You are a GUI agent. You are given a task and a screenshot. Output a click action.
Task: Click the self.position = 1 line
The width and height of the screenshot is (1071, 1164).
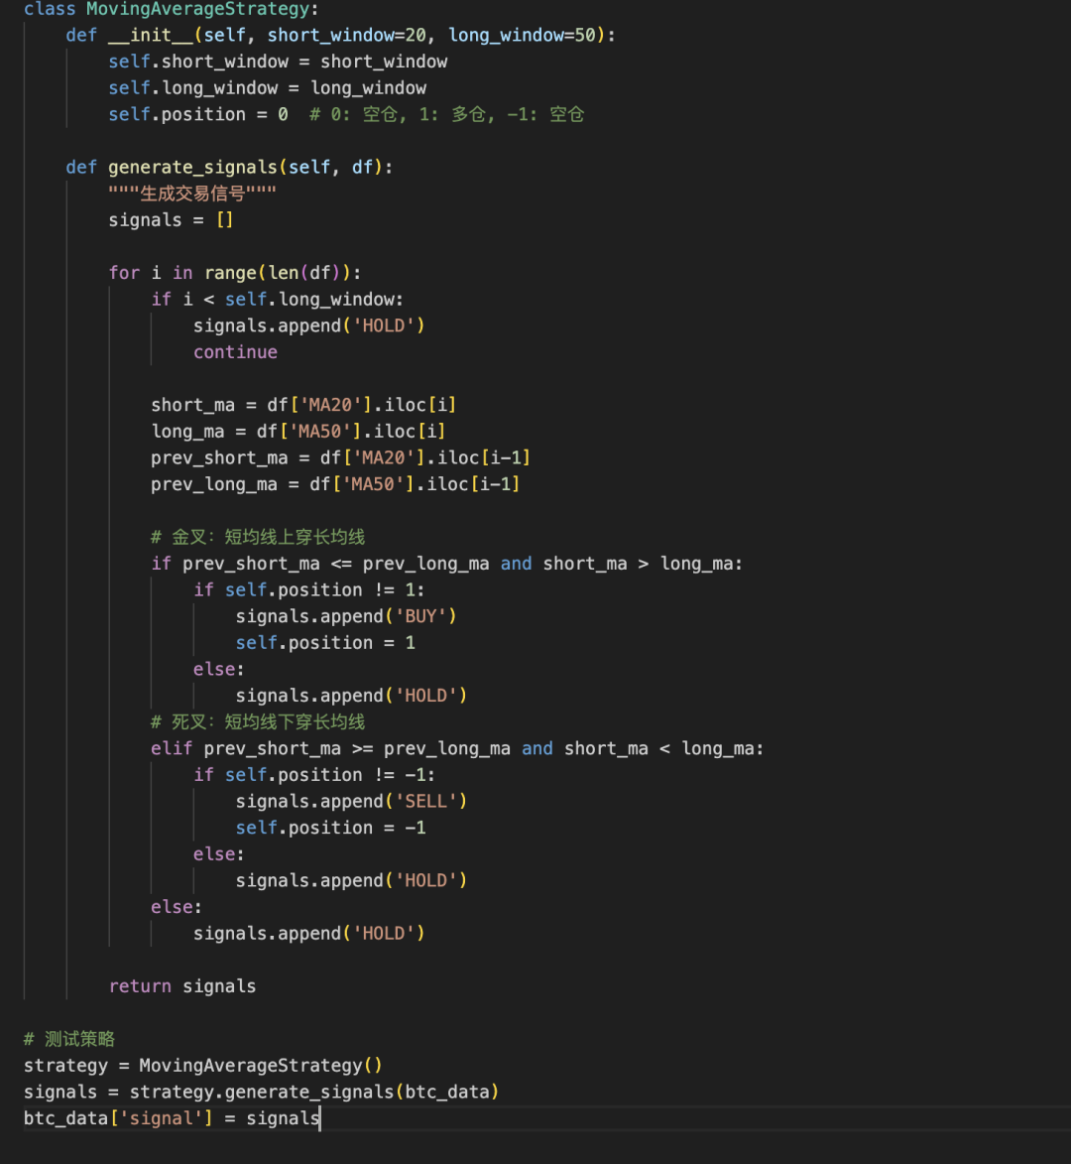(x=325, y=643)
